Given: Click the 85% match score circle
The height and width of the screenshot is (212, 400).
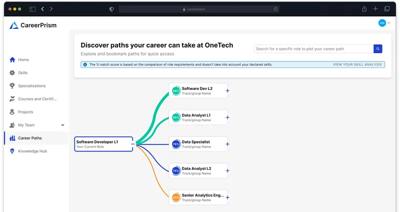Looking at the screenshot, I should pyautogui.click(x=176, y=117).
